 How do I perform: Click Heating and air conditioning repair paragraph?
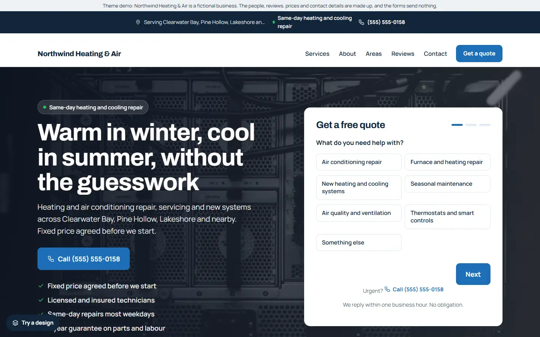pos(144,219)
